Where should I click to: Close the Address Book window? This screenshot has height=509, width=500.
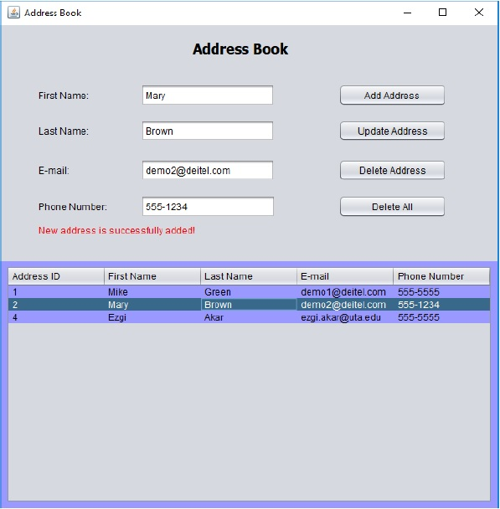click(479, 13)
